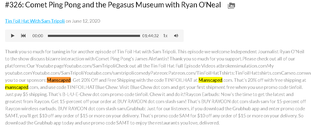The image size is (311, 130).
Task: Change the 1x playback speed
Action: [x=165, y=36]
